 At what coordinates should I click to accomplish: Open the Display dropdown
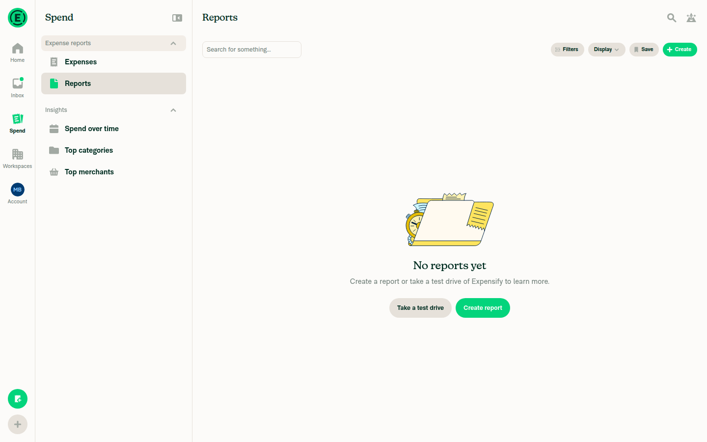click(607, 50)
